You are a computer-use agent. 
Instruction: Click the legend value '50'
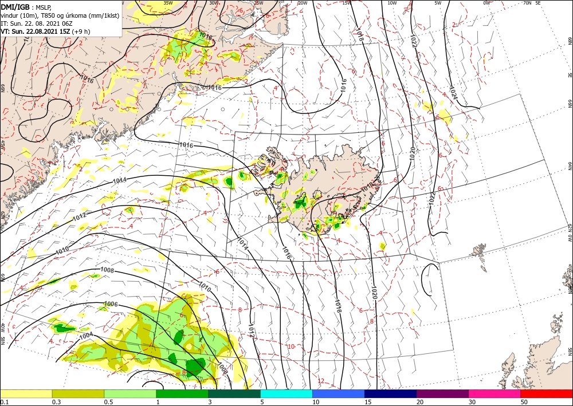coord(524,402)
